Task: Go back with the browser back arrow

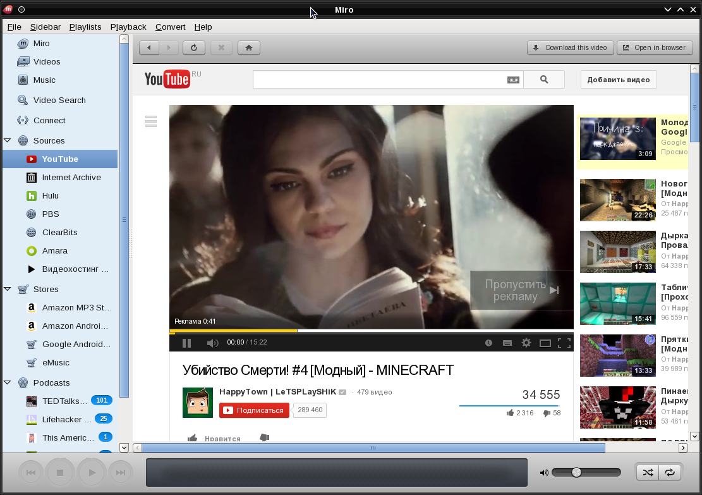Action: [149, 47]
